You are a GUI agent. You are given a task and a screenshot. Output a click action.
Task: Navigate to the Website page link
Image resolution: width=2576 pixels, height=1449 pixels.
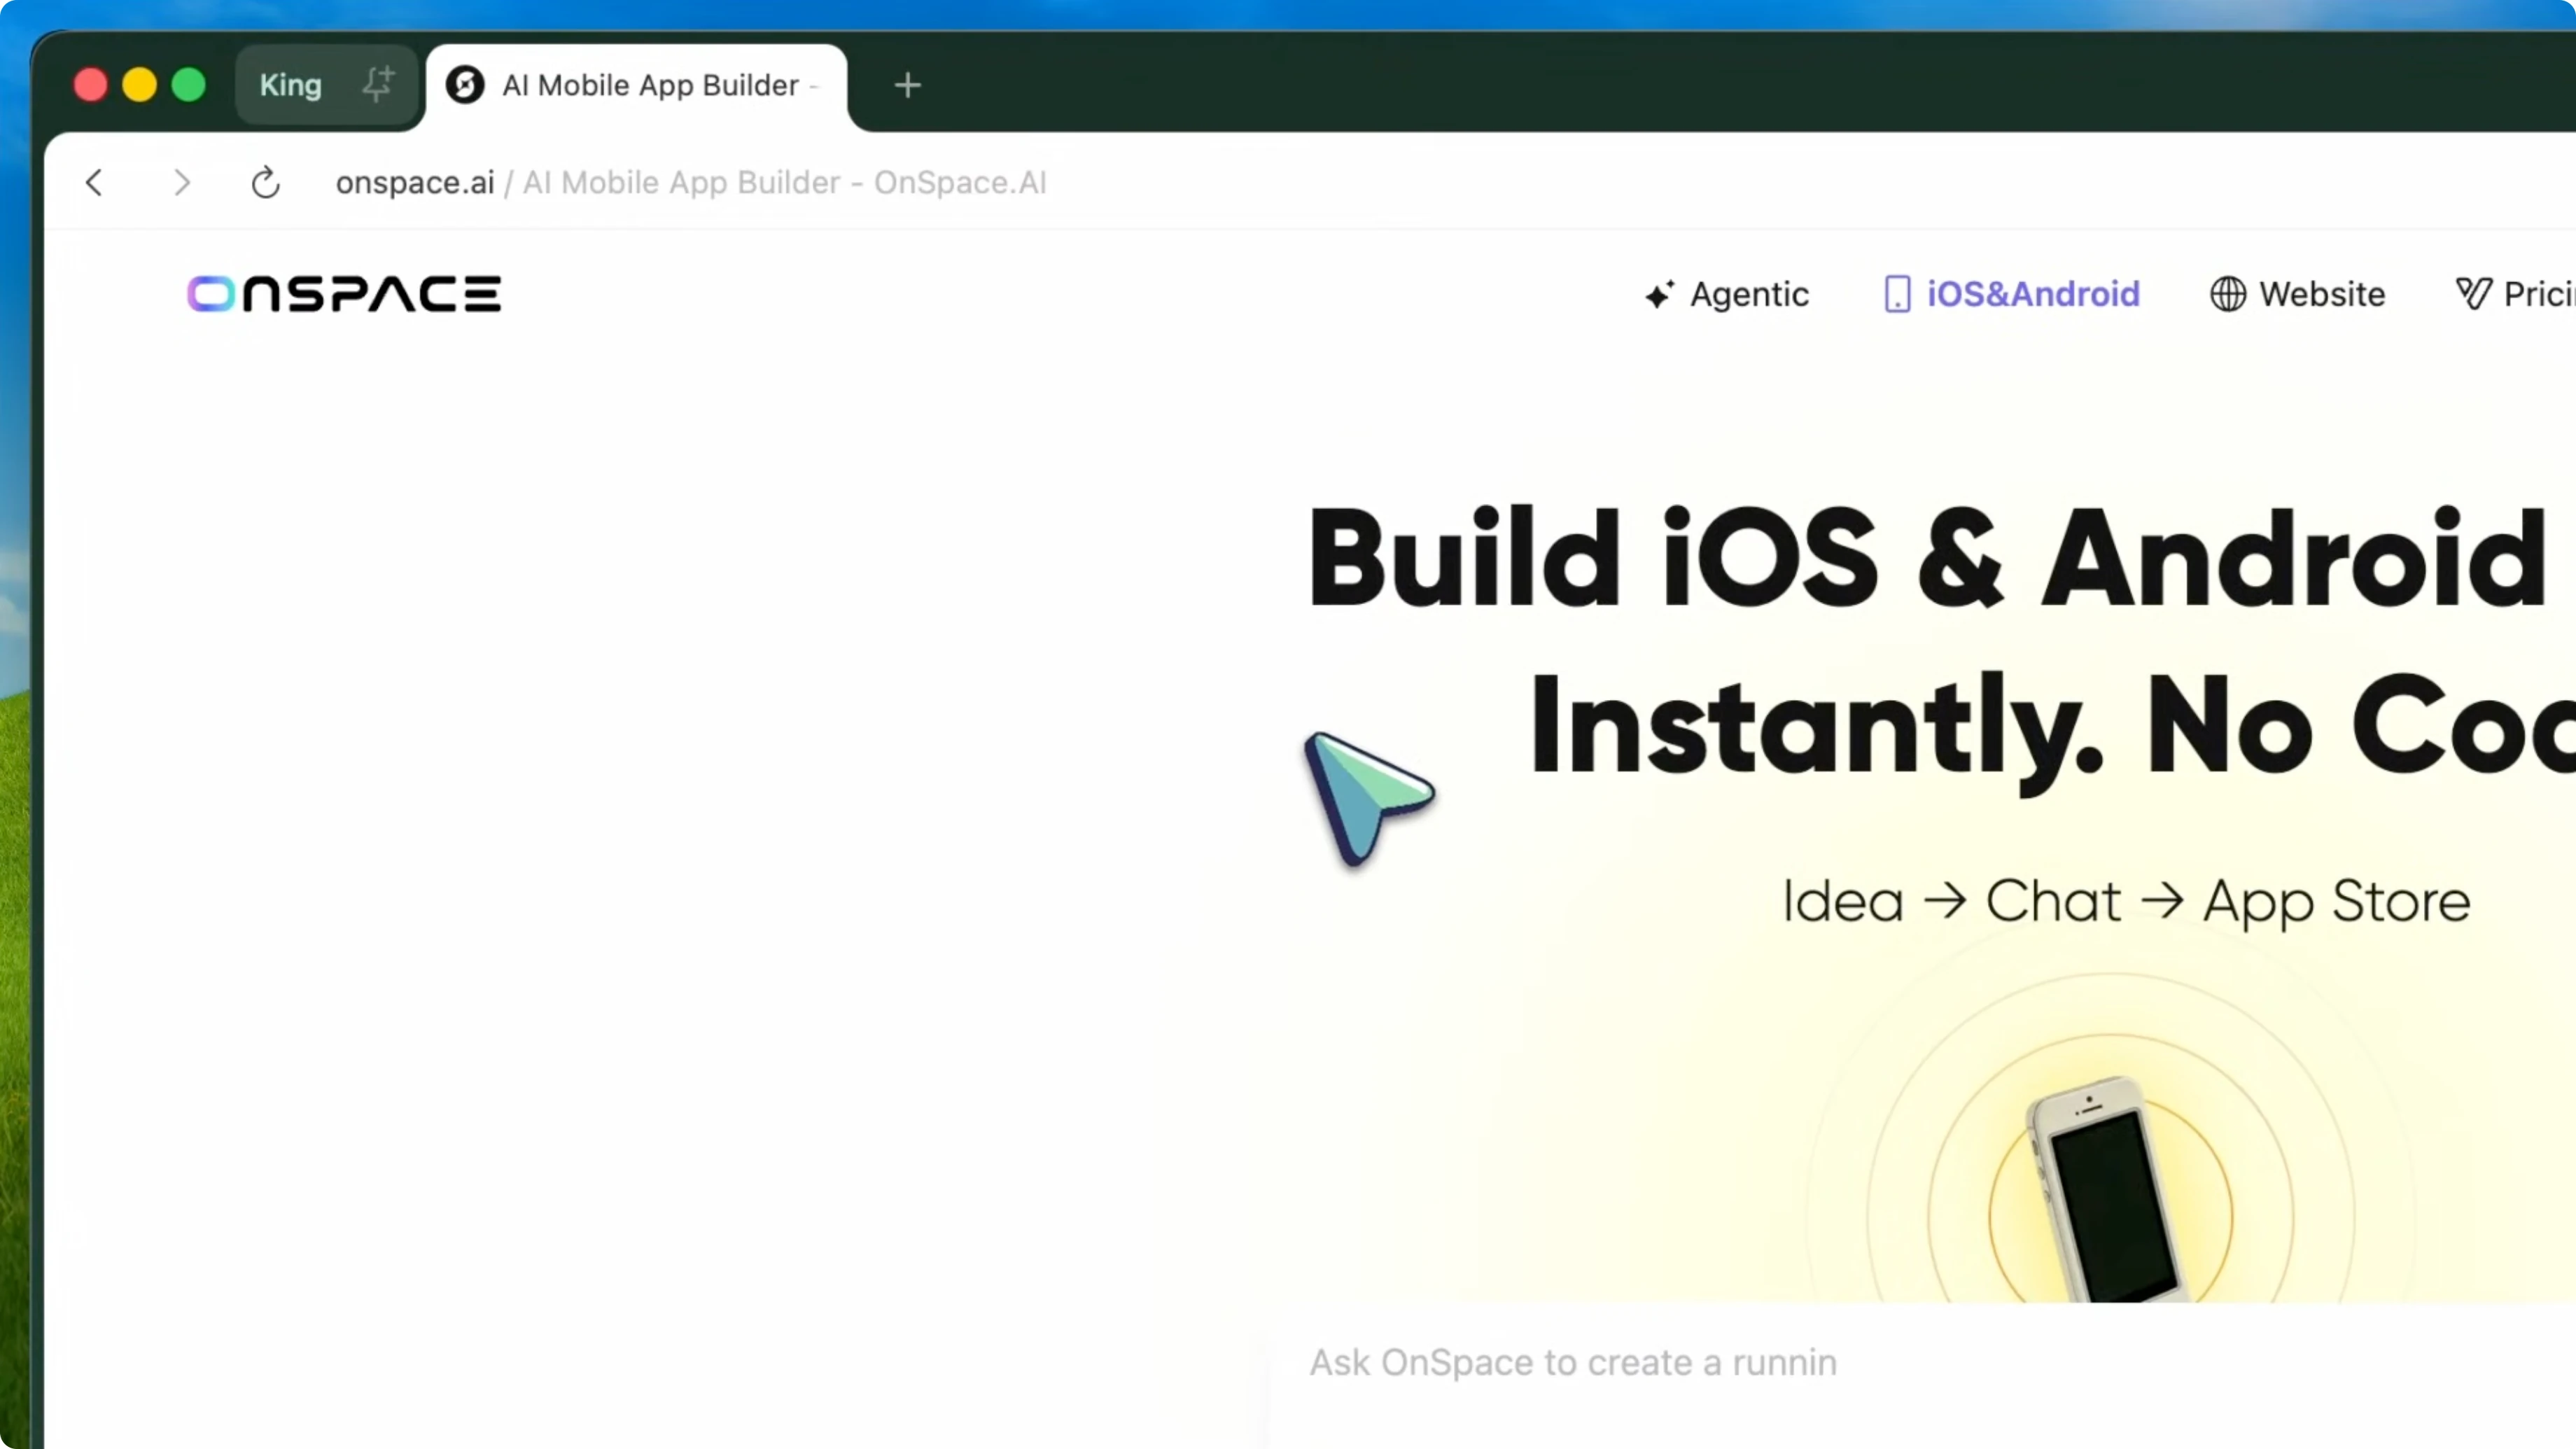point(2322,294)
